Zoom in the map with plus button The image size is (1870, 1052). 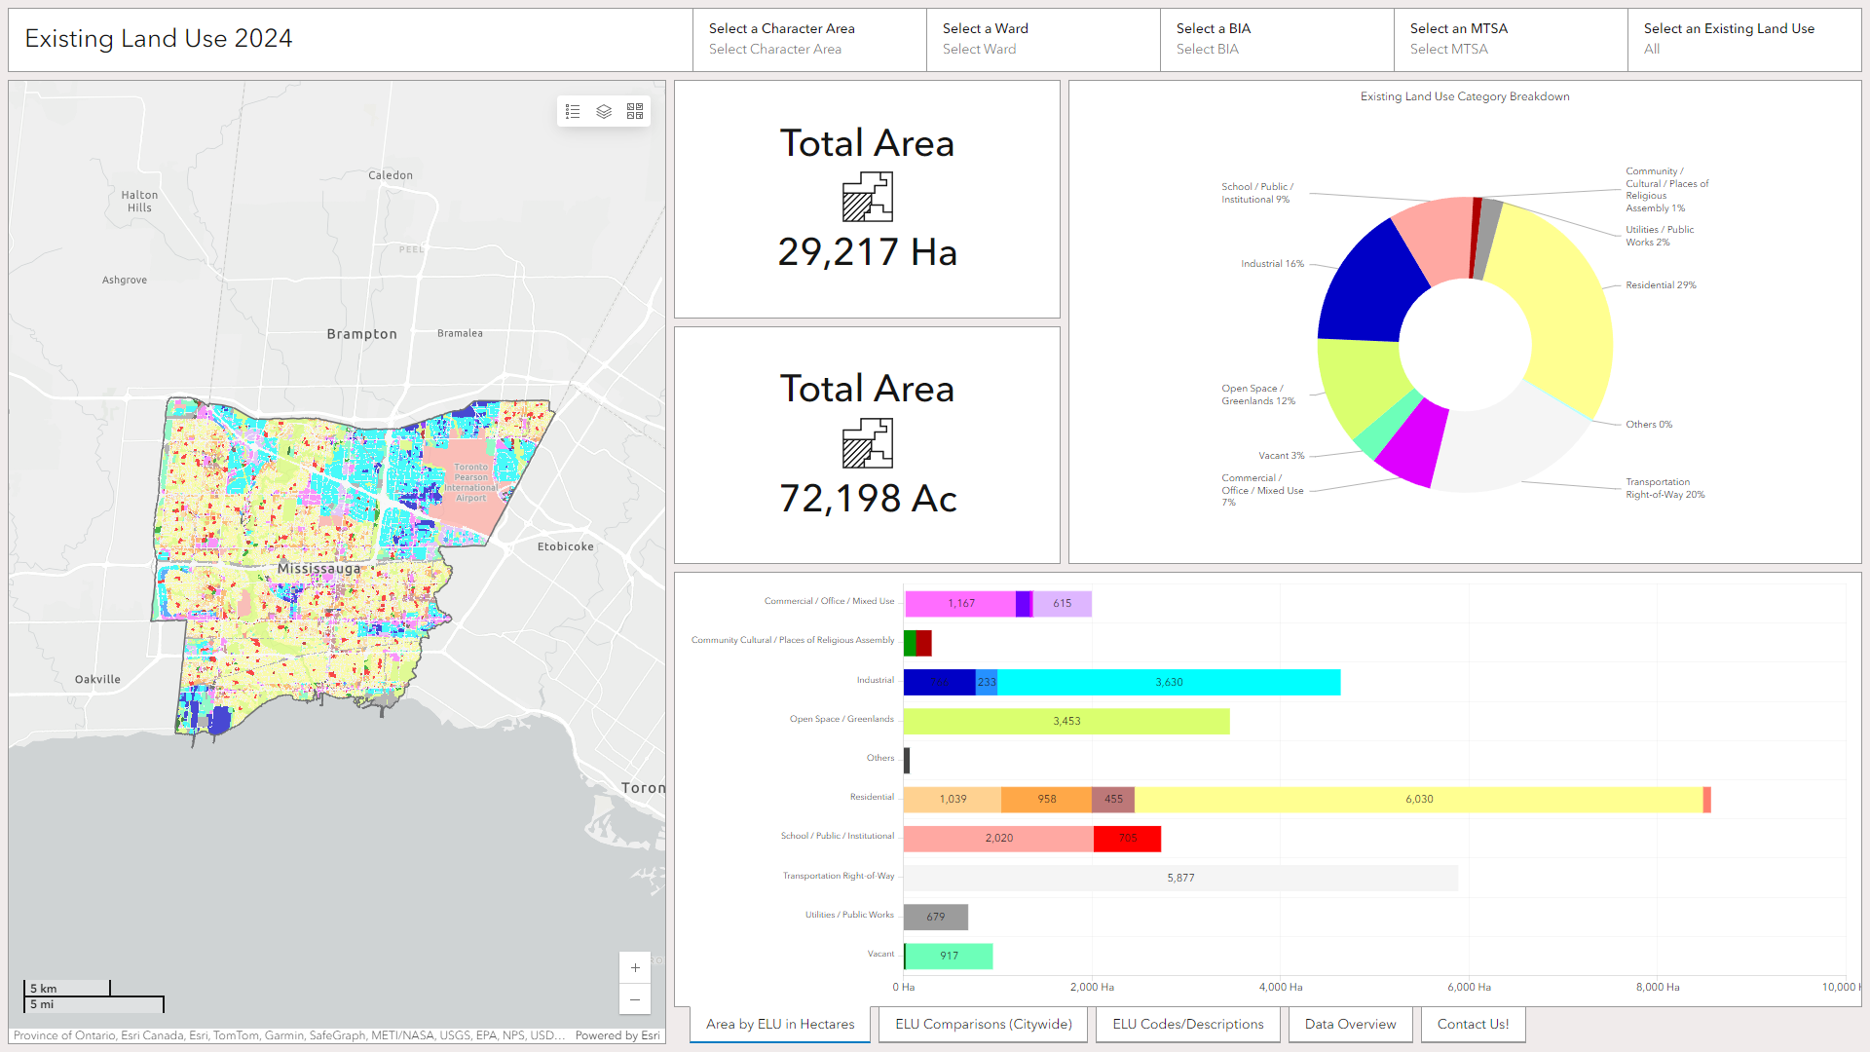[635, 967]
